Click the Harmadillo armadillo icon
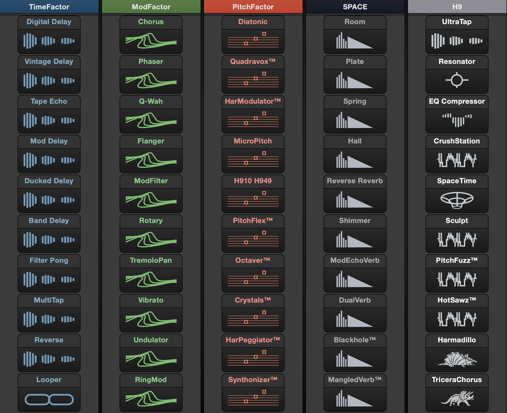Screen dimensions: 507x413 [x=457, y=359]
